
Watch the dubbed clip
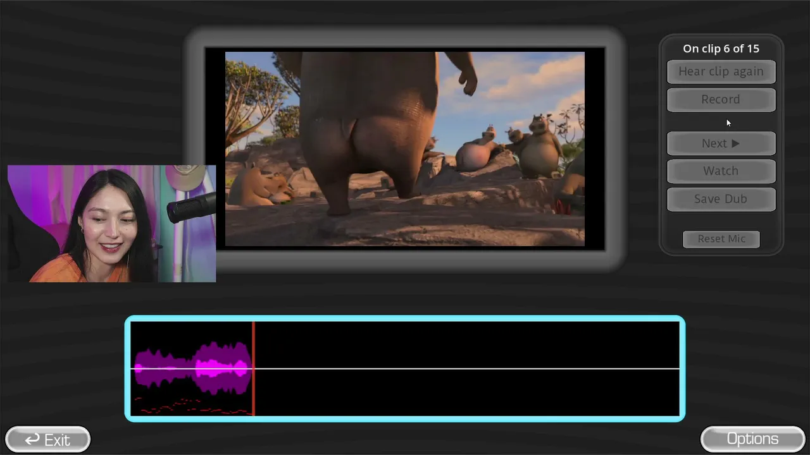tap(721, 171)
